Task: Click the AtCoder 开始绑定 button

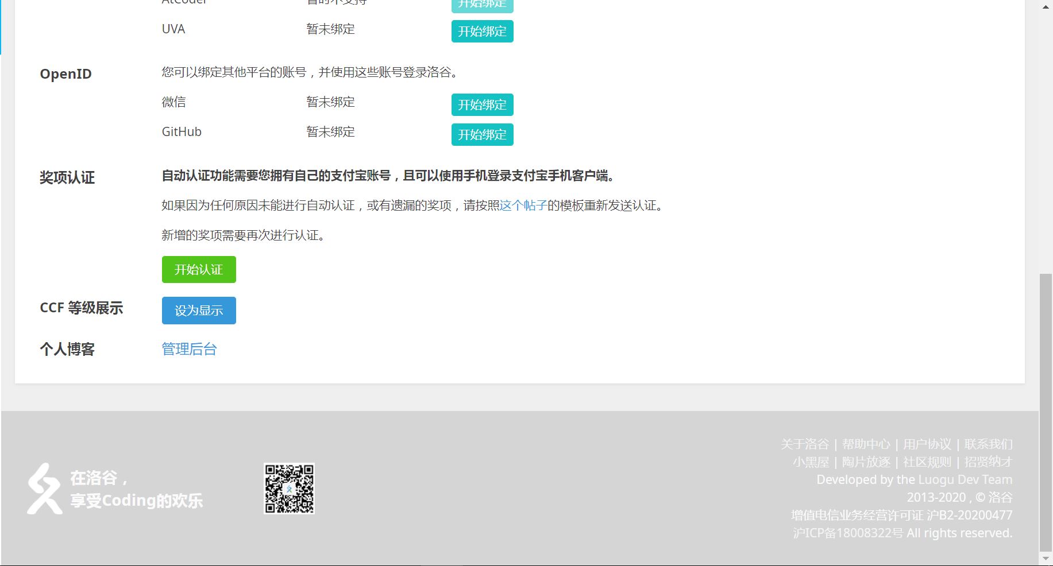Action: [482, 5]
